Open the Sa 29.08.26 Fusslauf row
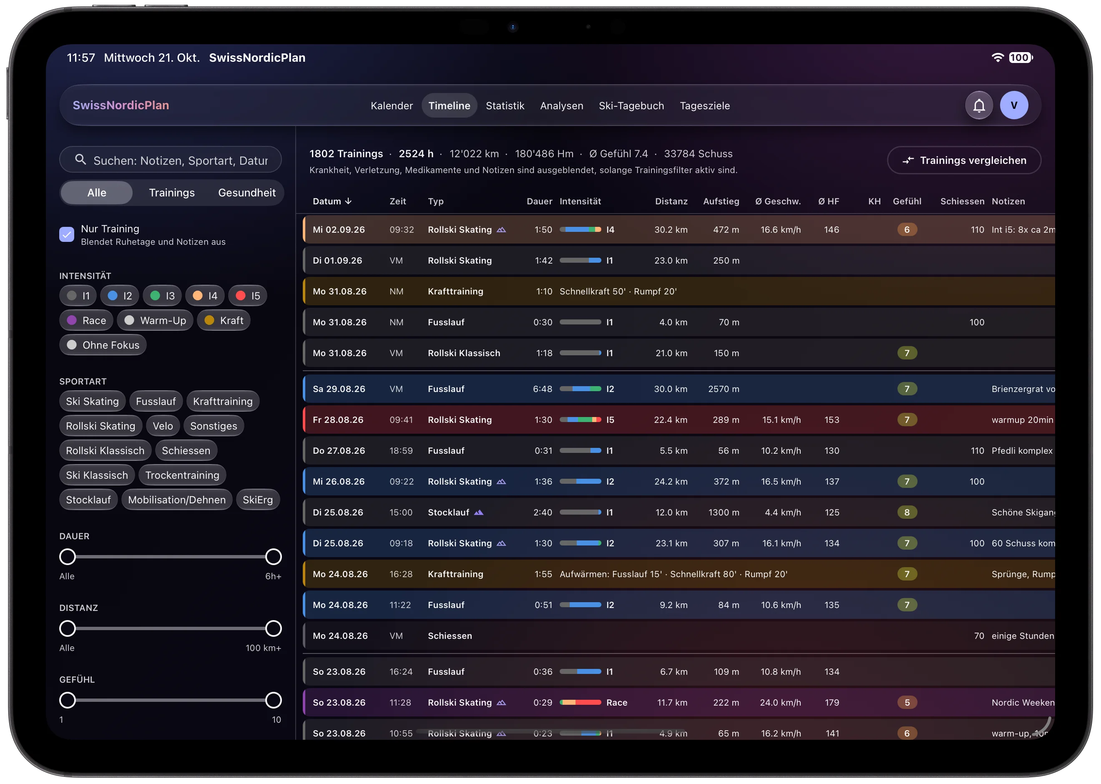The image size is (1101, 784). coord(678,389)
